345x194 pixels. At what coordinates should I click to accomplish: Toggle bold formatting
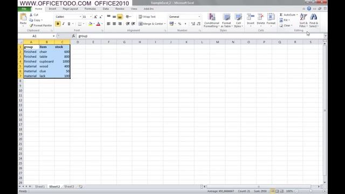click(58, 24)
